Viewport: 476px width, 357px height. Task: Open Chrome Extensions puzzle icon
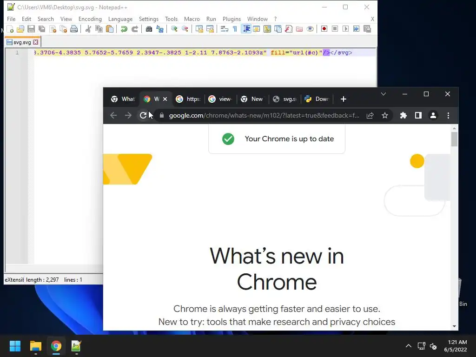(403, 115)
